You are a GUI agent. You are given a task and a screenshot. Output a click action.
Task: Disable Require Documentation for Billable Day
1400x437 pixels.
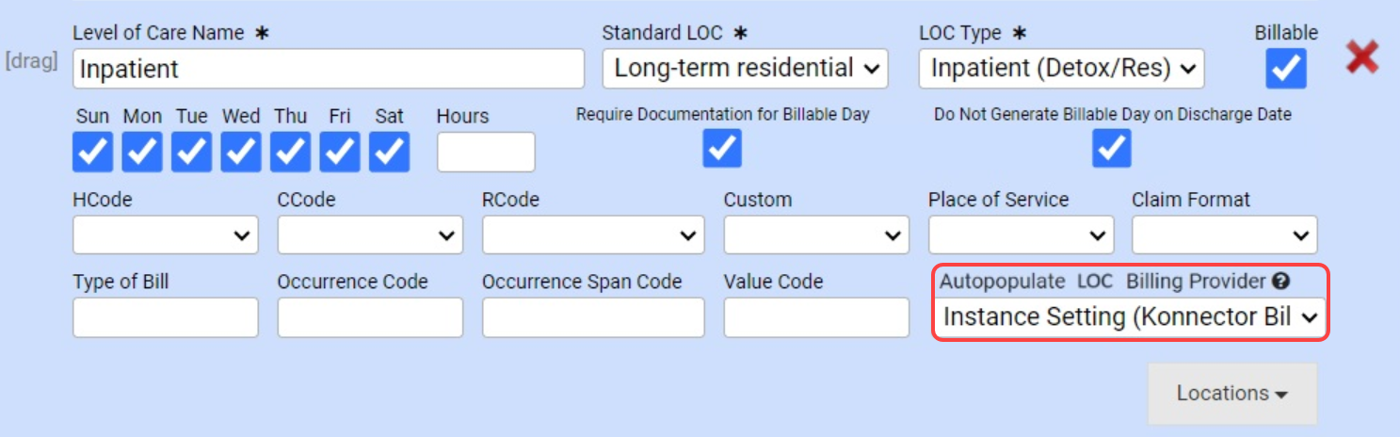pos(722,149)
